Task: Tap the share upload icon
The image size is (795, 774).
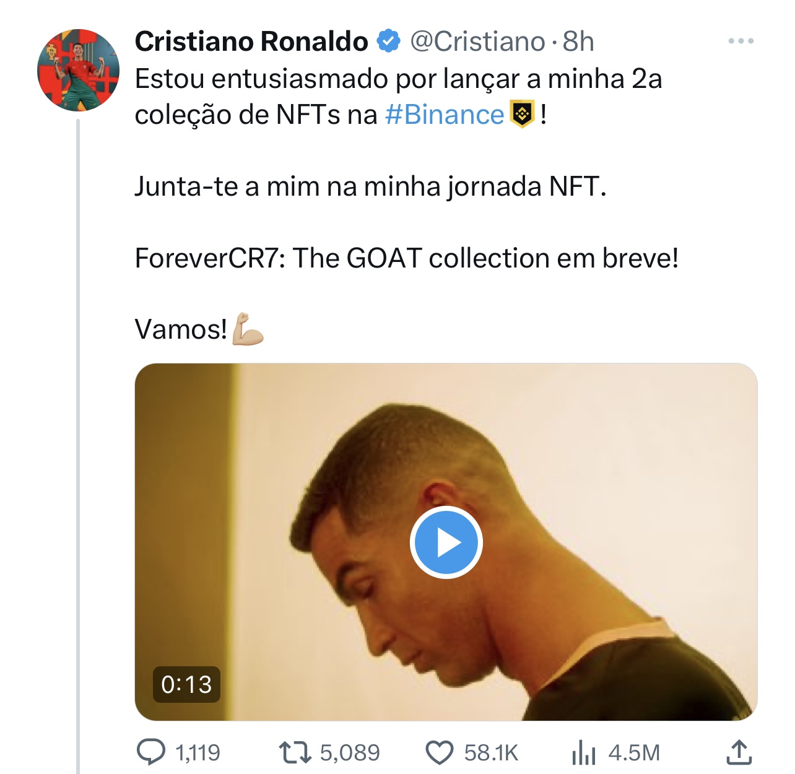Action: (739, 752)
